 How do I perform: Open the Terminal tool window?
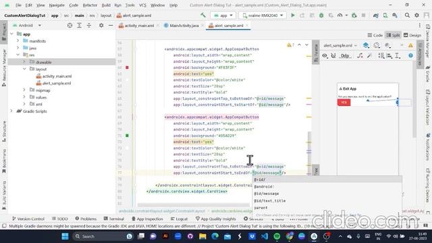pos(114,219)
